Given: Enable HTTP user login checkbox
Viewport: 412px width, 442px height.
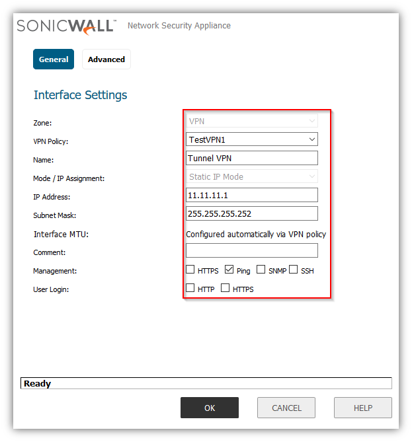Looking at the screenshot, I should [x=190, y=288].
